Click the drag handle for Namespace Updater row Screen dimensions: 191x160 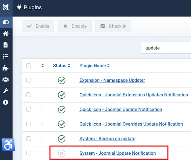42,80
